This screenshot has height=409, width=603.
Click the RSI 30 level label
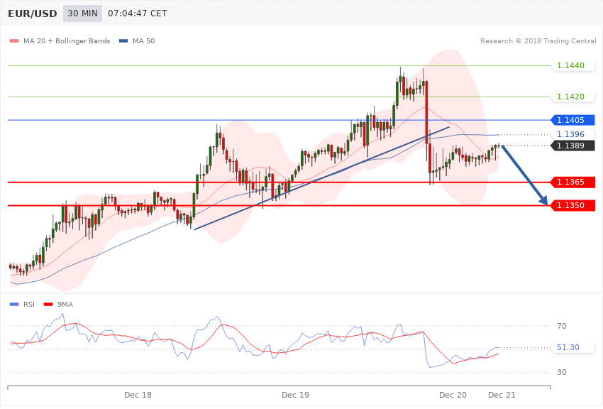(x=562, y=373)
